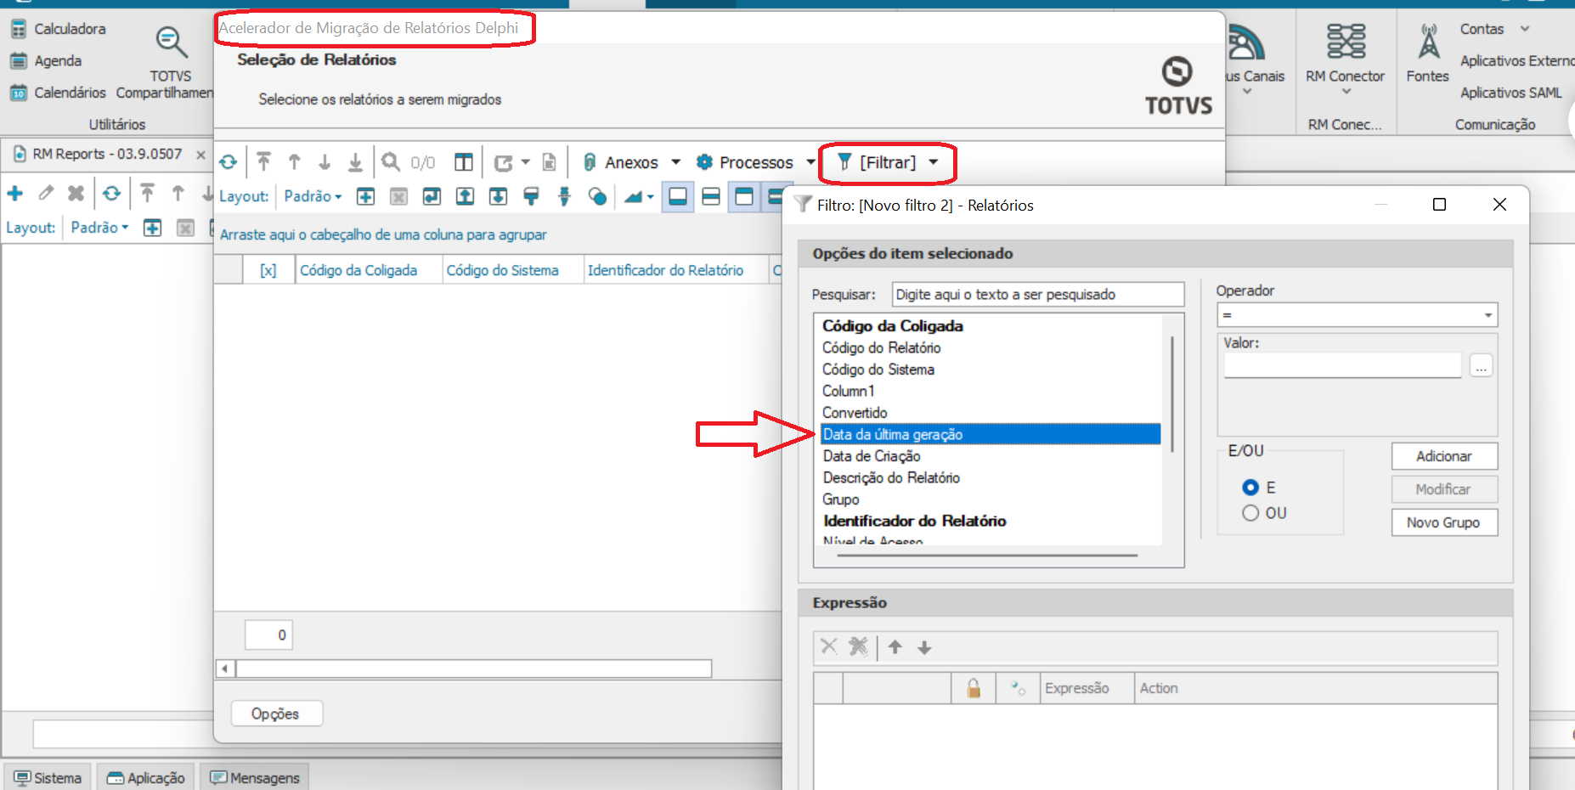Go to first record in migration toolbar
Viewport: 1575px width, 790px height.
[x=263, y=162]
